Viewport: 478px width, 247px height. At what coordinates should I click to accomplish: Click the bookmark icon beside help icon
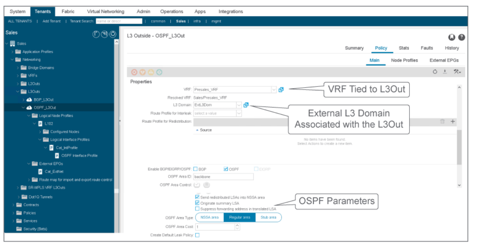point(452,37)
